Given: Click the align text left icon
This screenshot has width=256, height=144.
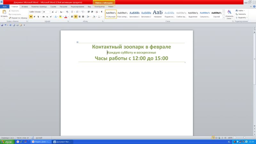Looking at the screenshot, I should click(72, 17).
